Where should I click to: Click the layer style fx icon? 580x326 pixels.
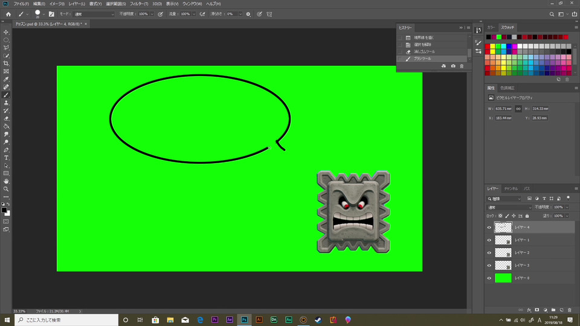[x=529, y=310]
